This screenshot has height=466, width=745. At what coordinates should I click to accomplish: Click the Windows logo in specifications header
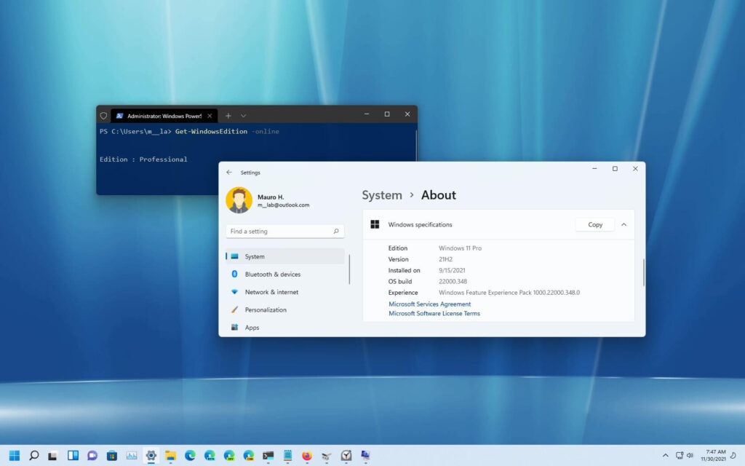(x=375, y=224)
